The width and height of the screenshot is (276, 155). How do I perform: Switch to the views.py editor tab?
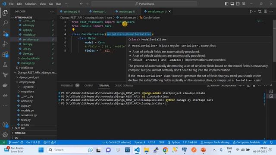tap(98, 12)
